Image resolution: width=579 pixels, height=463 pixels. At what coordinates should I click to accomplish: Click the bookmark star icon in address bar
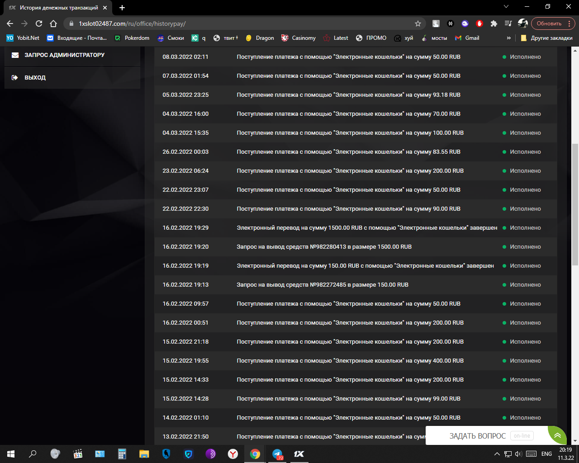[x=418, y=24]
